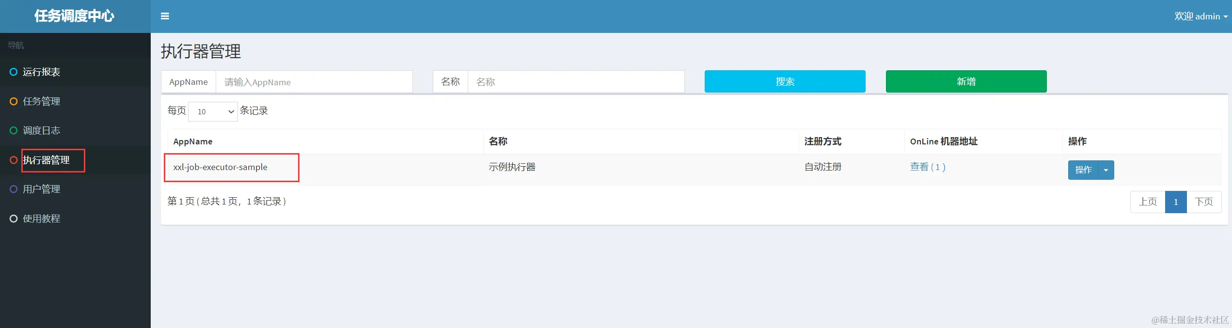Select page 1 in pagination
The image size is (1232, 328).
click(x=1176, y=202)
